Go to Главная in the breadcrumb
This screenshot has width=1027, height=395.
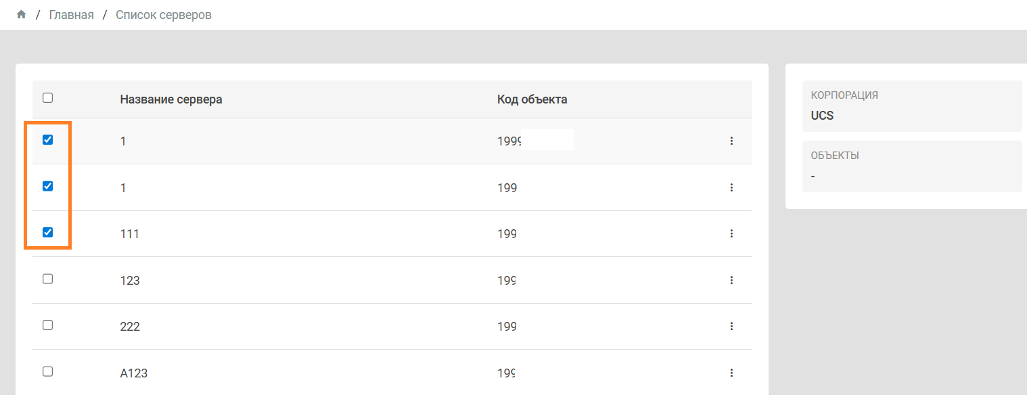(71, 15)
